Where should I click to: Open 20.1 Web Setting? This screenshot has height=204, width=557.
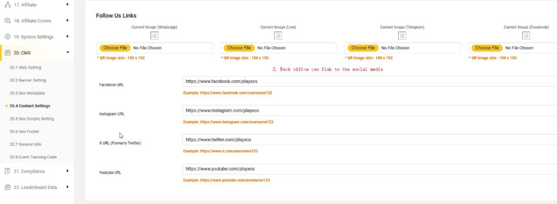pyautogui.click(x=25, y=67)
